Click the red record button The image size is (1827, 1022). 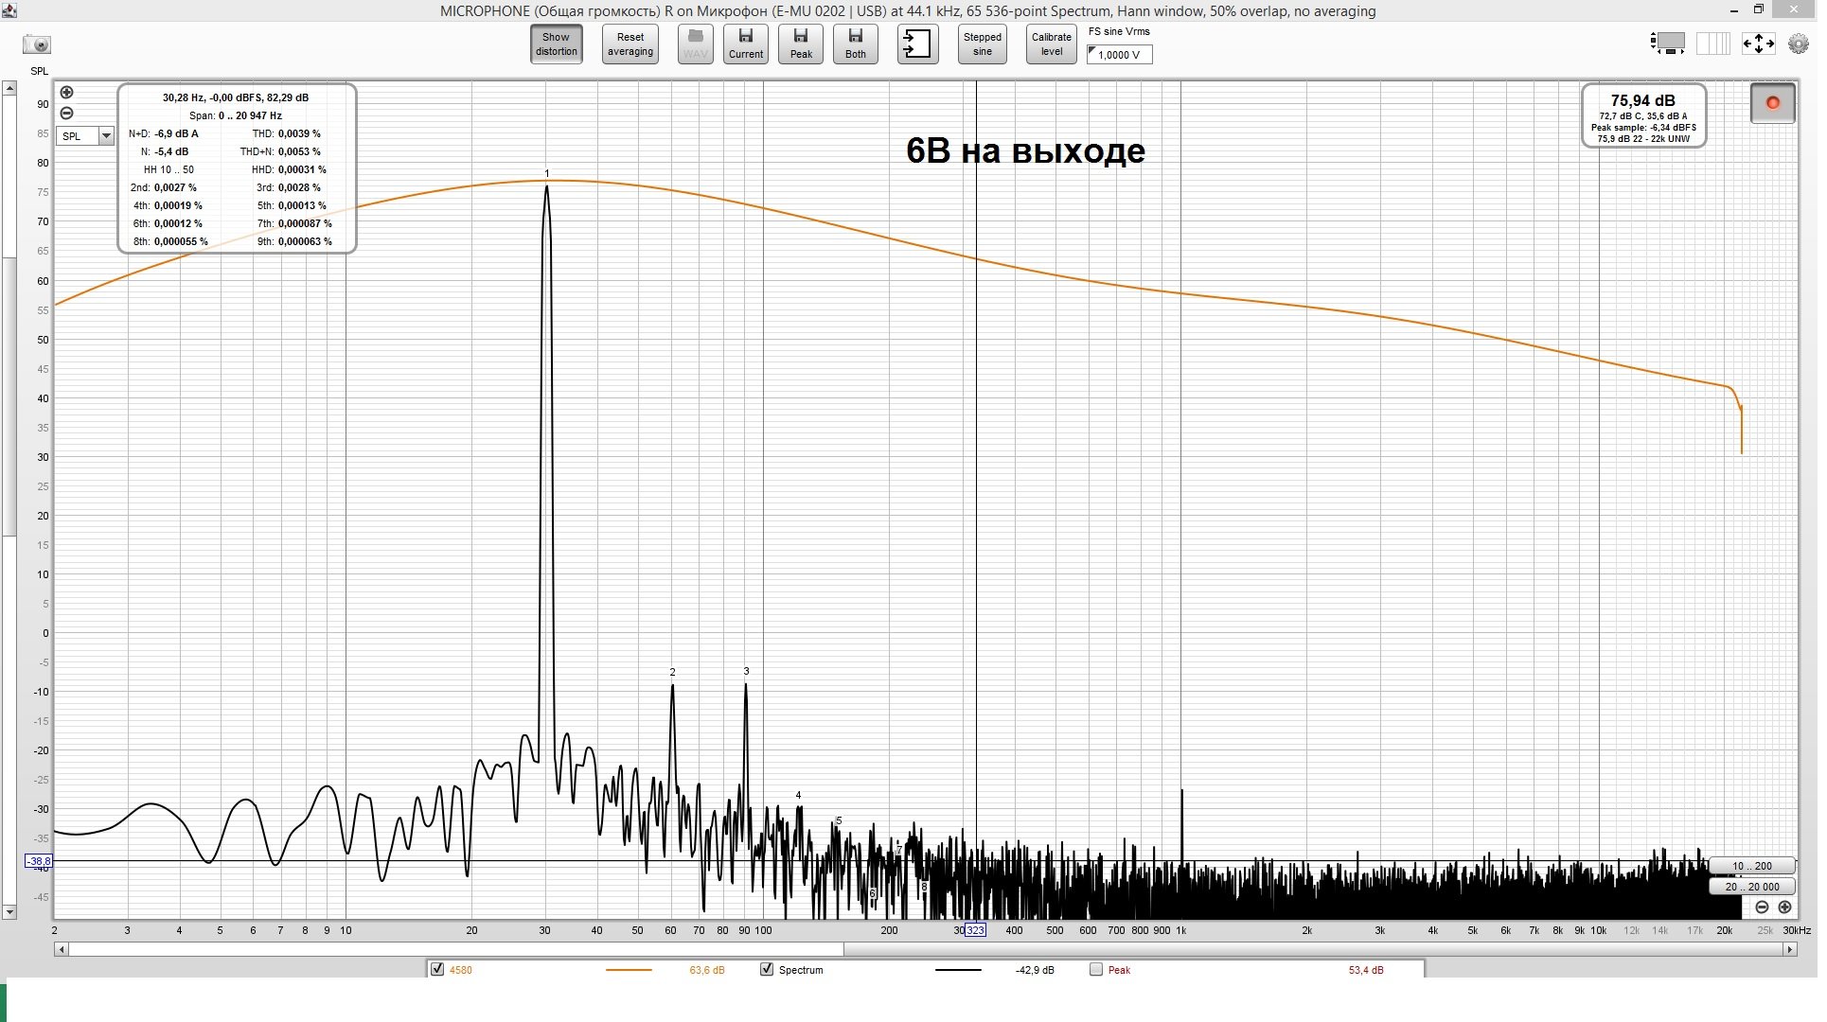point(1772,103)
